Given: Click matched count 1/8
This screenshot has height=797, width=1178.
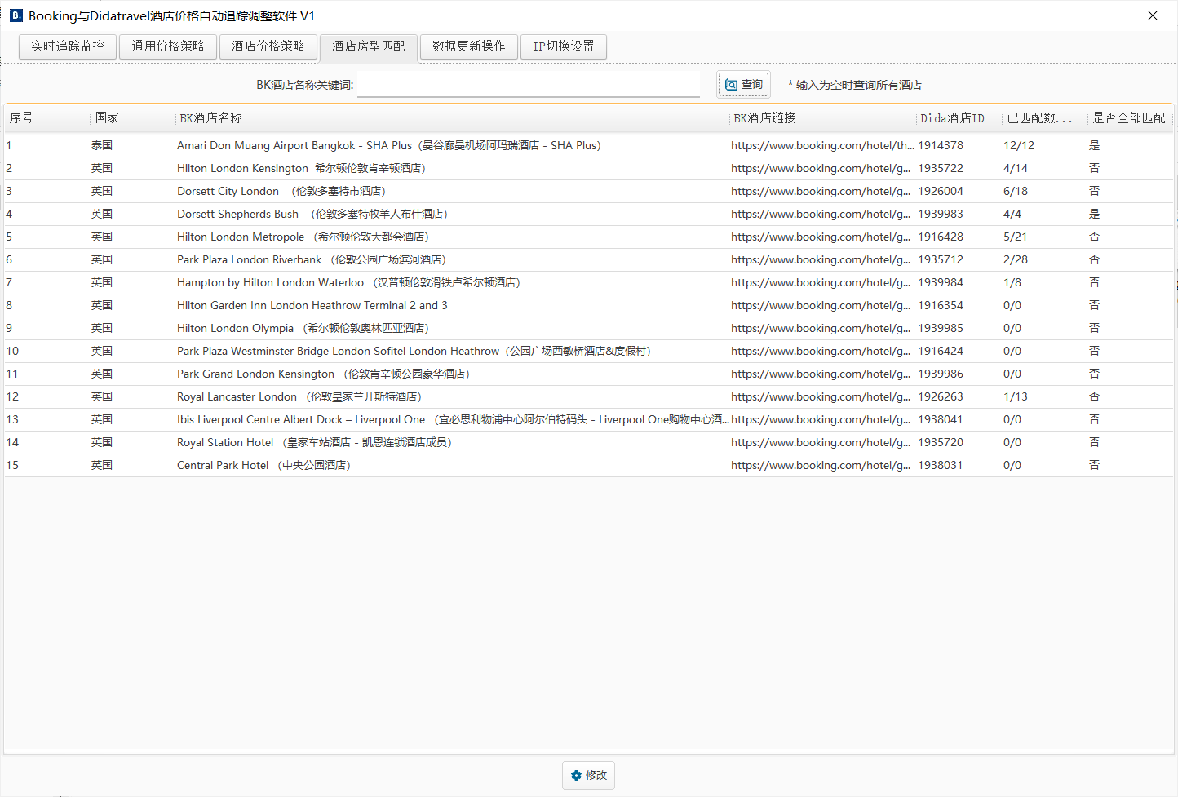Looking at the screenshot, I should [x=1012, y=282].
